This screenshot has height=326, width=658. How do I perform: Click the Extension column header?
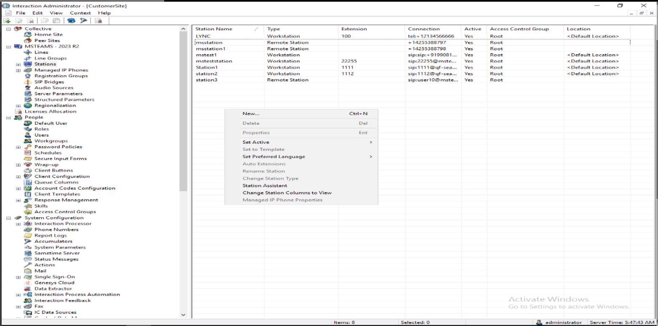(x=354, y=29)
